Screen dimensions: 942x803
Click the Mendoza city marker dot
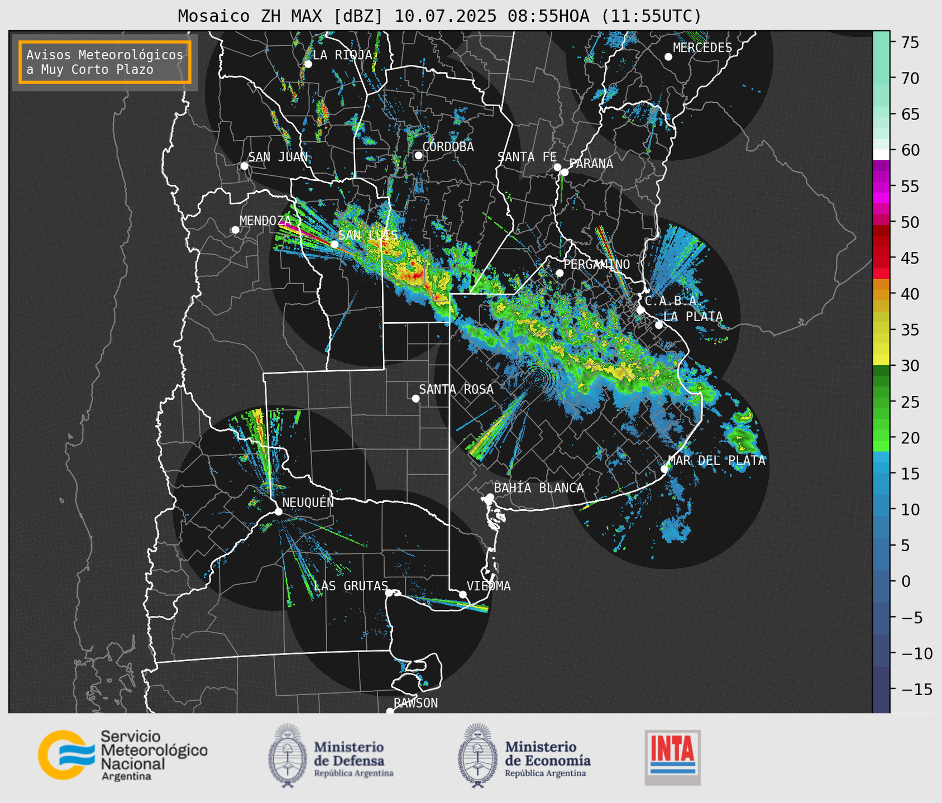235,230
